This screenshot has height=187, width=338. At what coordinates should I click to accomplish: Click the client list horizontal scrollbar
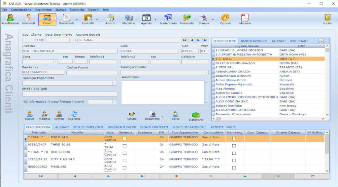(268, 119)
